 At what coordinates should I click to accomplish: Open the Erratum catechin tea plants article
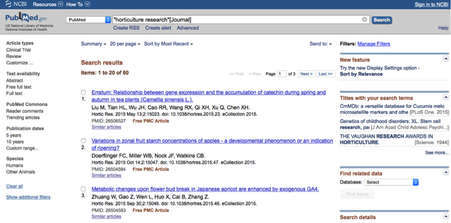(208, 96)
